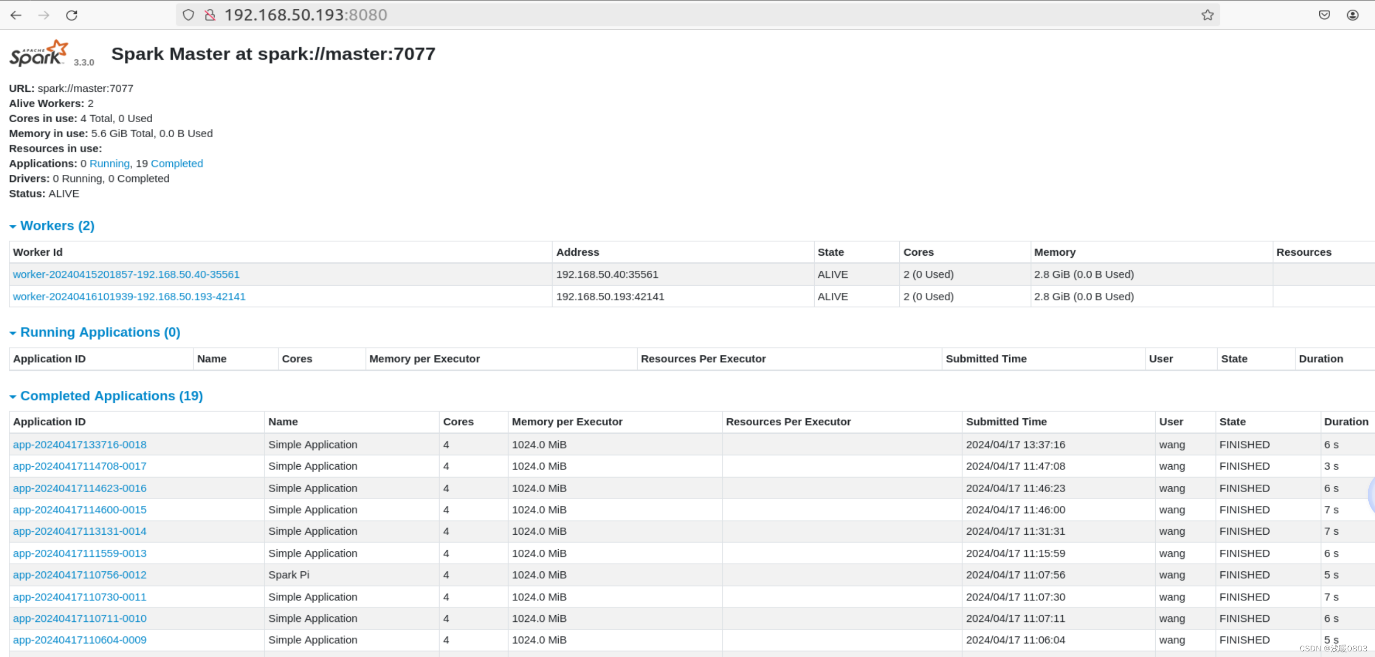Open app-20240417110604-0009 details

click(x=79, y=640)
